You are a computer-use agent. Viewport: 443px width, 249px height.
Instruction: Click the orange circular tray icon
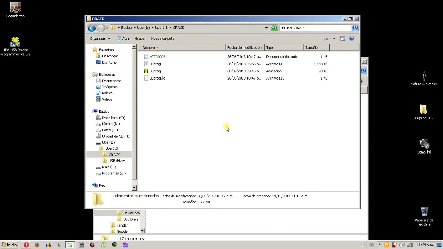pos(387,245)
